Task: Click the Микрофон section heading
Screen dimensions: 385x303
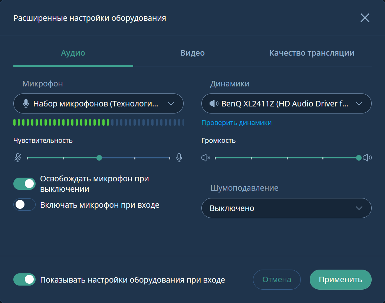Action: [43, 83]
